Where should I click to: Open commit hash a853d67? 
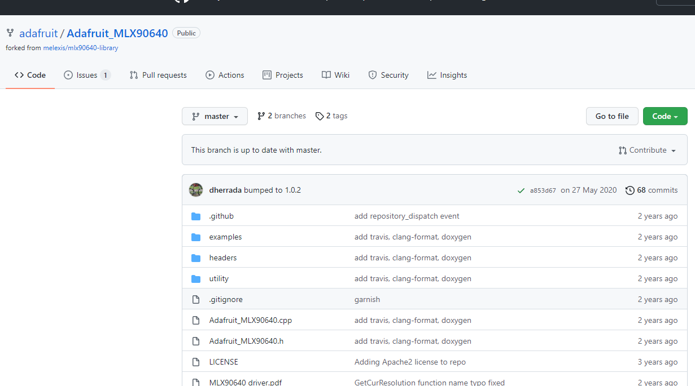coord(543,190)
